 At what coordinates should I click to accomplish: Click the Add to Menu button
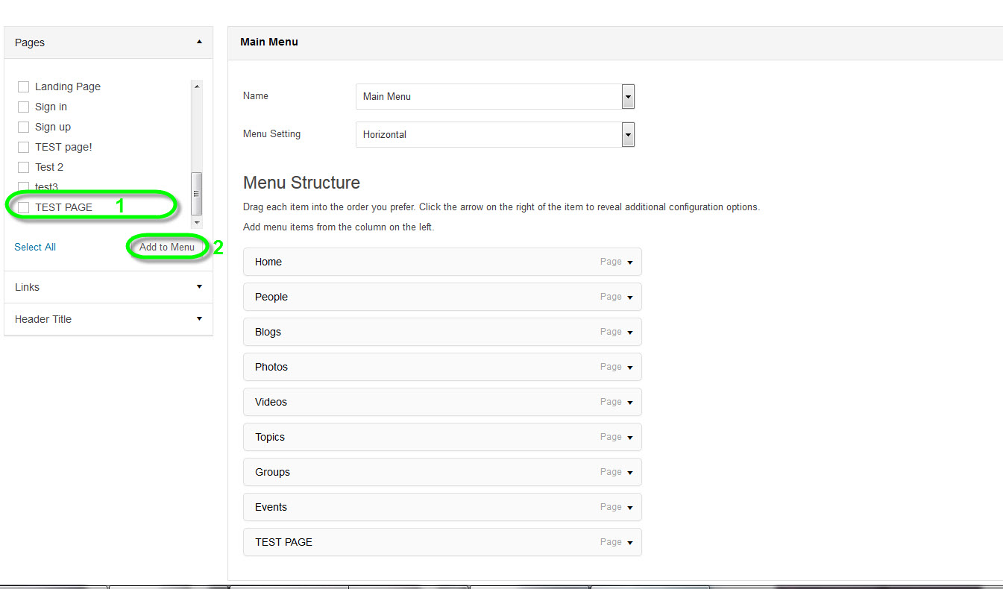[x=166, y=247]
